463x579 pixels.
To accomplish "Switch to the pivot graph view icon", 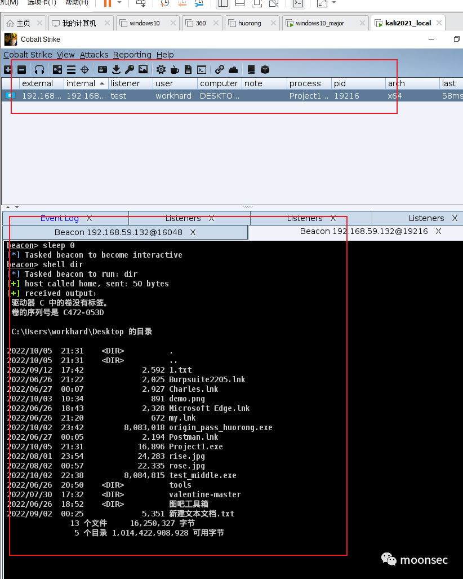I will (x=57, y=69).
